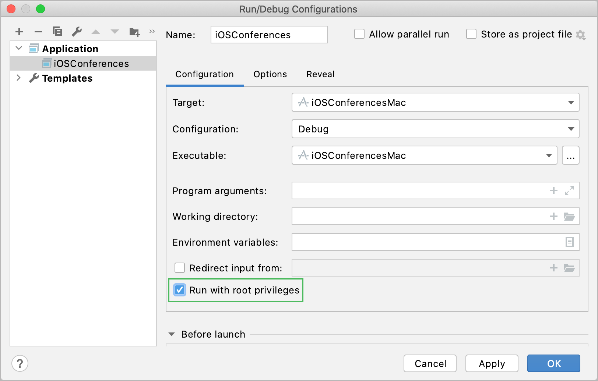598x381 pixels.
Task: Switch to the Options tab
Action: tap(270, 74)
